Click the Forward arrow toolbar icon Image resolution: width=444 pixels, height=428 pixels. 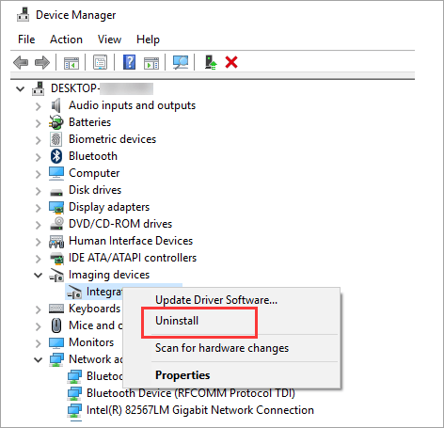point(42,62)
